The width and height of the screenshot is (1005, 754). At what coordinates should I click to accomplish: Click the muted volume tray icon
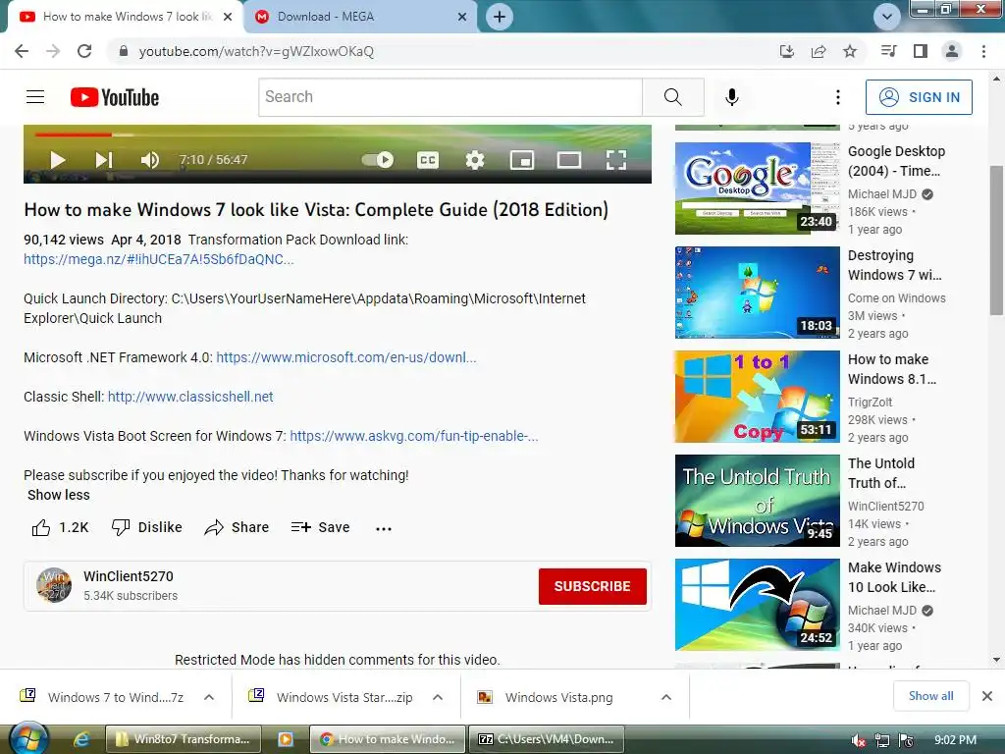(858, 740)
